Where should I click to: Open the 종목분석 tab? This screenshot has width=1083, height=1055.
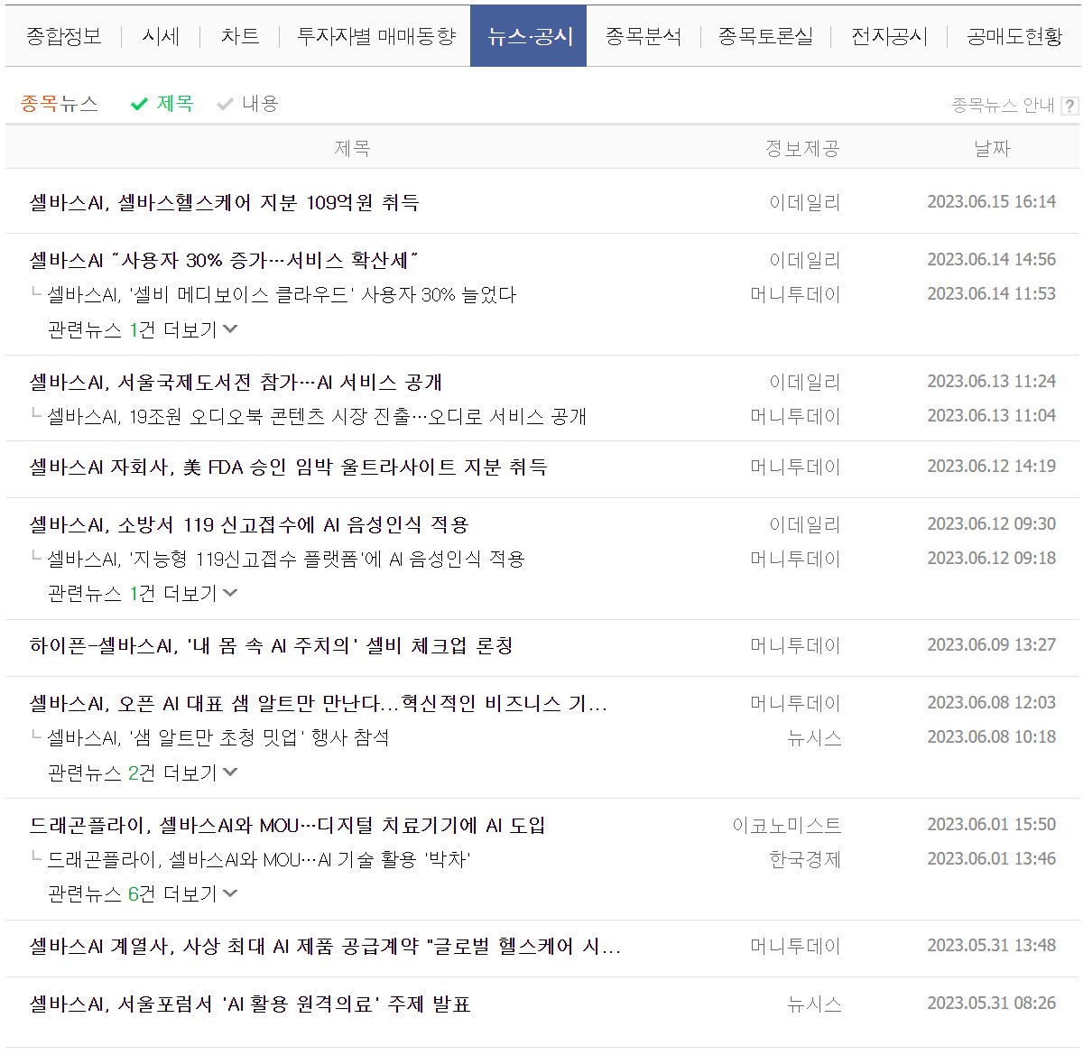643,36
